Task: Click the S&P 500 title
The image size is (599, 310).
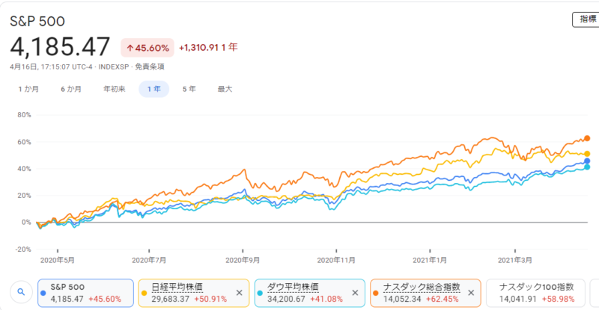Action: tap(37, 22)
